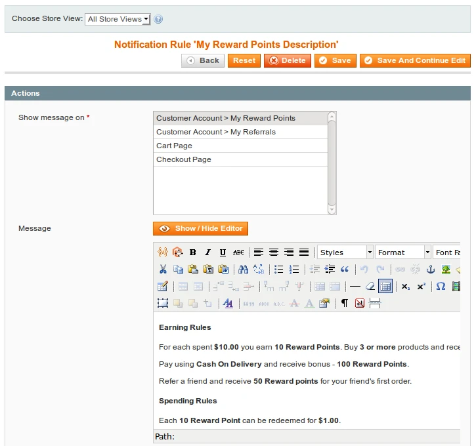
Task: Click the underline formatting icon
Action: (x=223, y=253)
